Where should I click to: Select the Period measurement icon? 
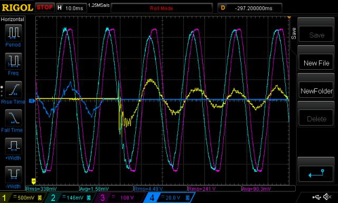pos(13,33)
